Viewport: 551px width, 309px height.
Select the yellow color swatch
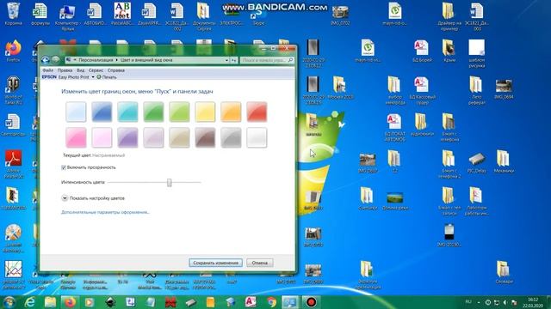click(x=205, y=112)
